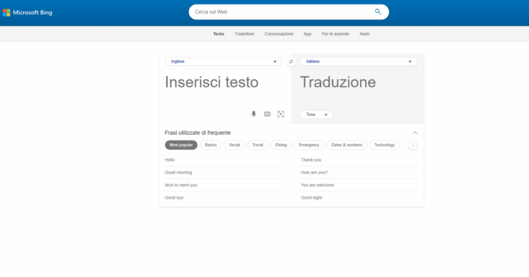Click the search magnifier icon
Viewport: 529px width, 277px height.
(378, 12)
